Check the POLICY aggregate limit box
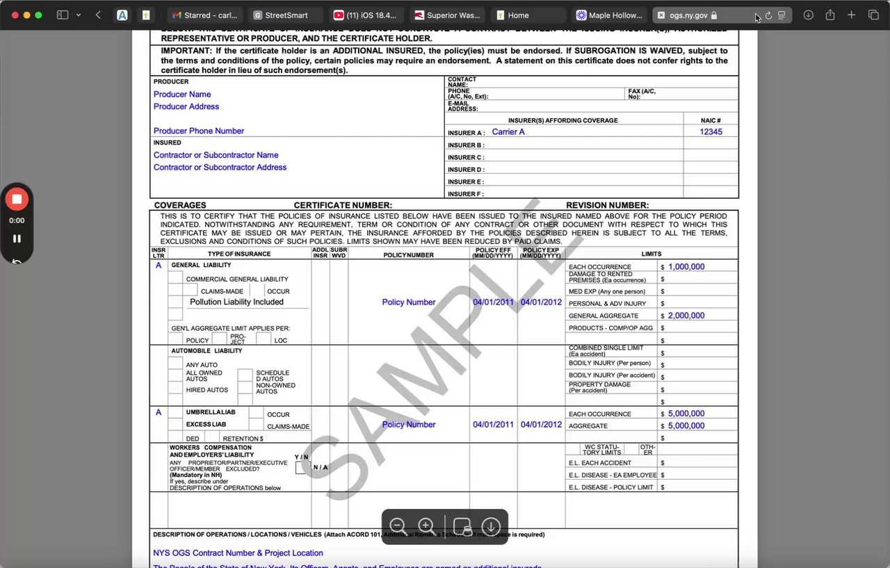The width and height of the screenshot is (890, 568). [x=175, y=339]
